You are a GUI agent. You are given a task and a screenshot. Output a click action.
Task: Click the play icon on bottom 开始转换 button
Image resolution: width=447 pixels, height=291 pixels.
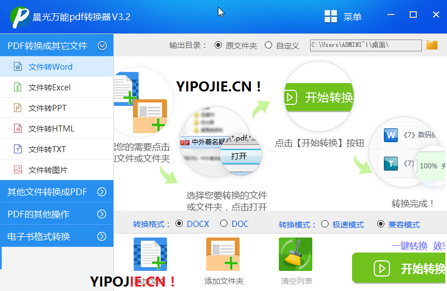click(382, 268)
